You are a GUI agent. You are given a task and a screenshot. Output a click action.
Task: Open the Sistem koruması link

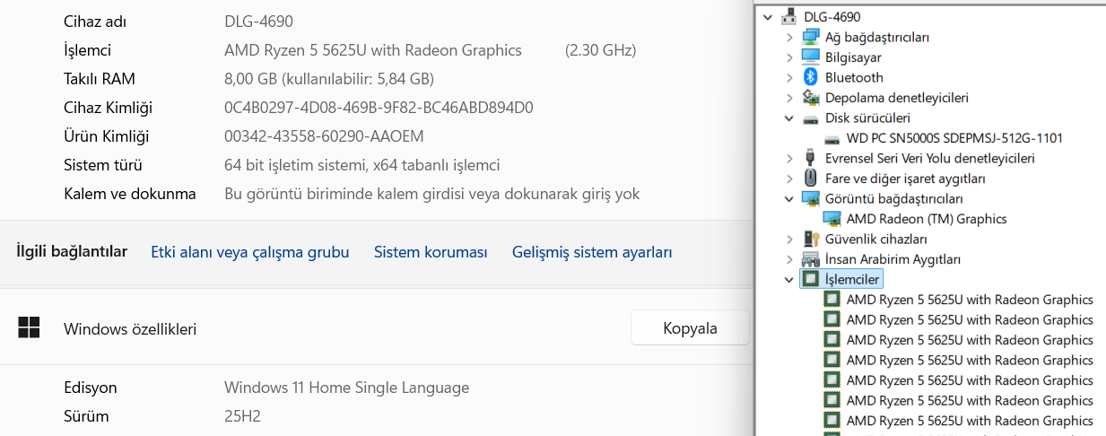[431, 252]
